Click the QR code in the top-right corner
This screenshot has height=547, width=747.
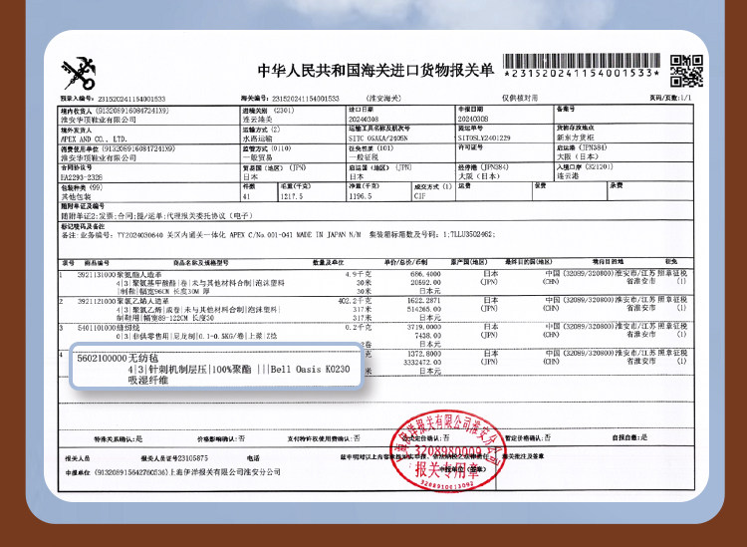pyautogui.click(x=679, y=70)
